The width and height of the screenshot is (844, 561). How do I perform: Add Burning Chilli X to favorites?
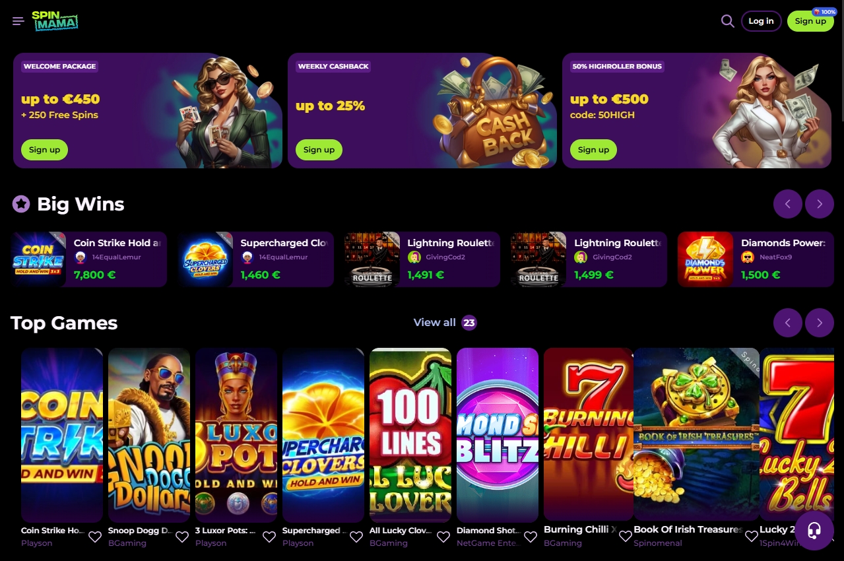[625, 536]
